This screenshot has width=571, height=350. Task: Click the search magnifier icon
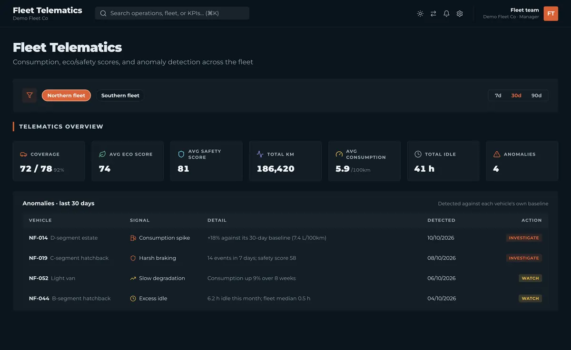point(103,13)
